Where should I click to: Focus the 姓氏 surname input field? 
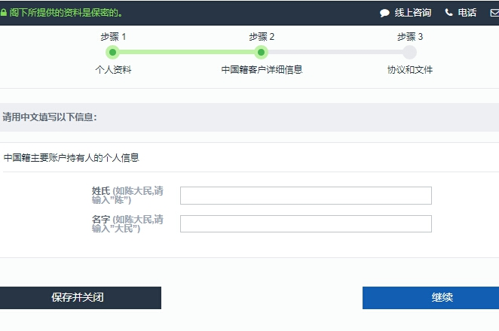(x=306, y=196)
